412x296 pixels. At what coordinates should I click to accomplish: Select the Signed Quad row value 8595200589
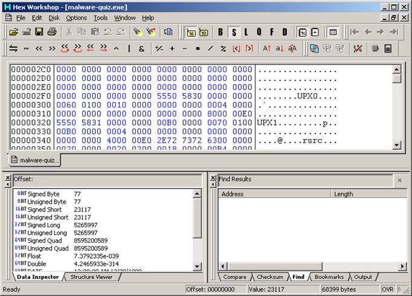(91, 240)
